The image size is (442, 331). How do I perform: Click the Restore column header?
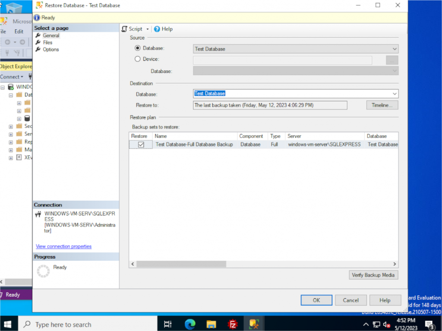(139, 136)
